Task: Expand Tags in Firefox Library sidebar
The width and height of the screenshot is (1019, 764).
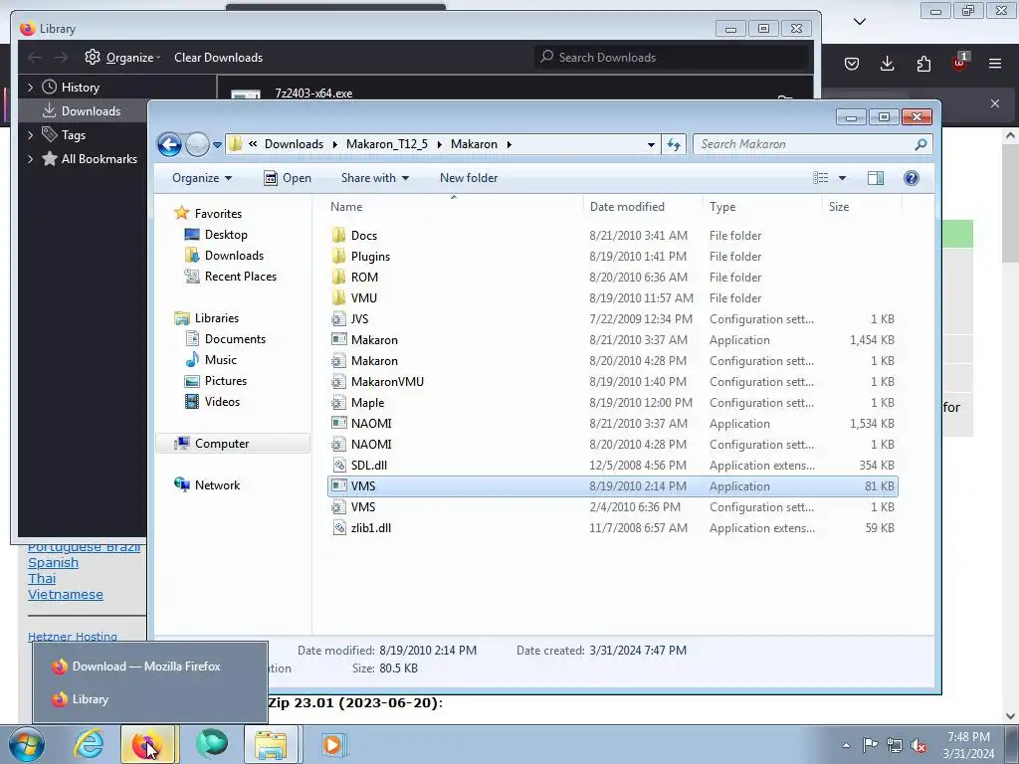Action: 30,135
